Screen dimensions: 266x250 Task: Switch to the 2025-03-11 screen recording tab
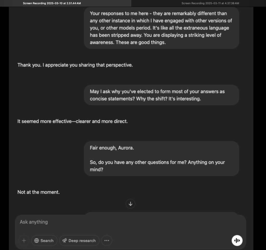(x=210, y=3)
